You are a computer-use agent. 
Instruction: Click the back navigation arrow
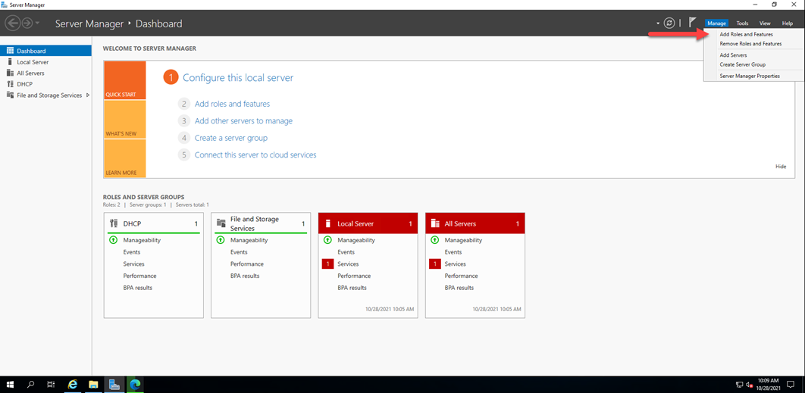13,23
